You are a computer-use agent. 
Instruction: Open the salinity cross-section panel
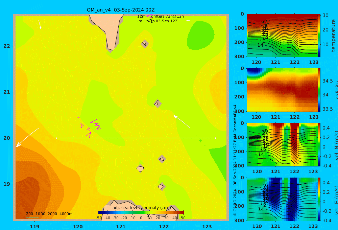pos(282,90)
